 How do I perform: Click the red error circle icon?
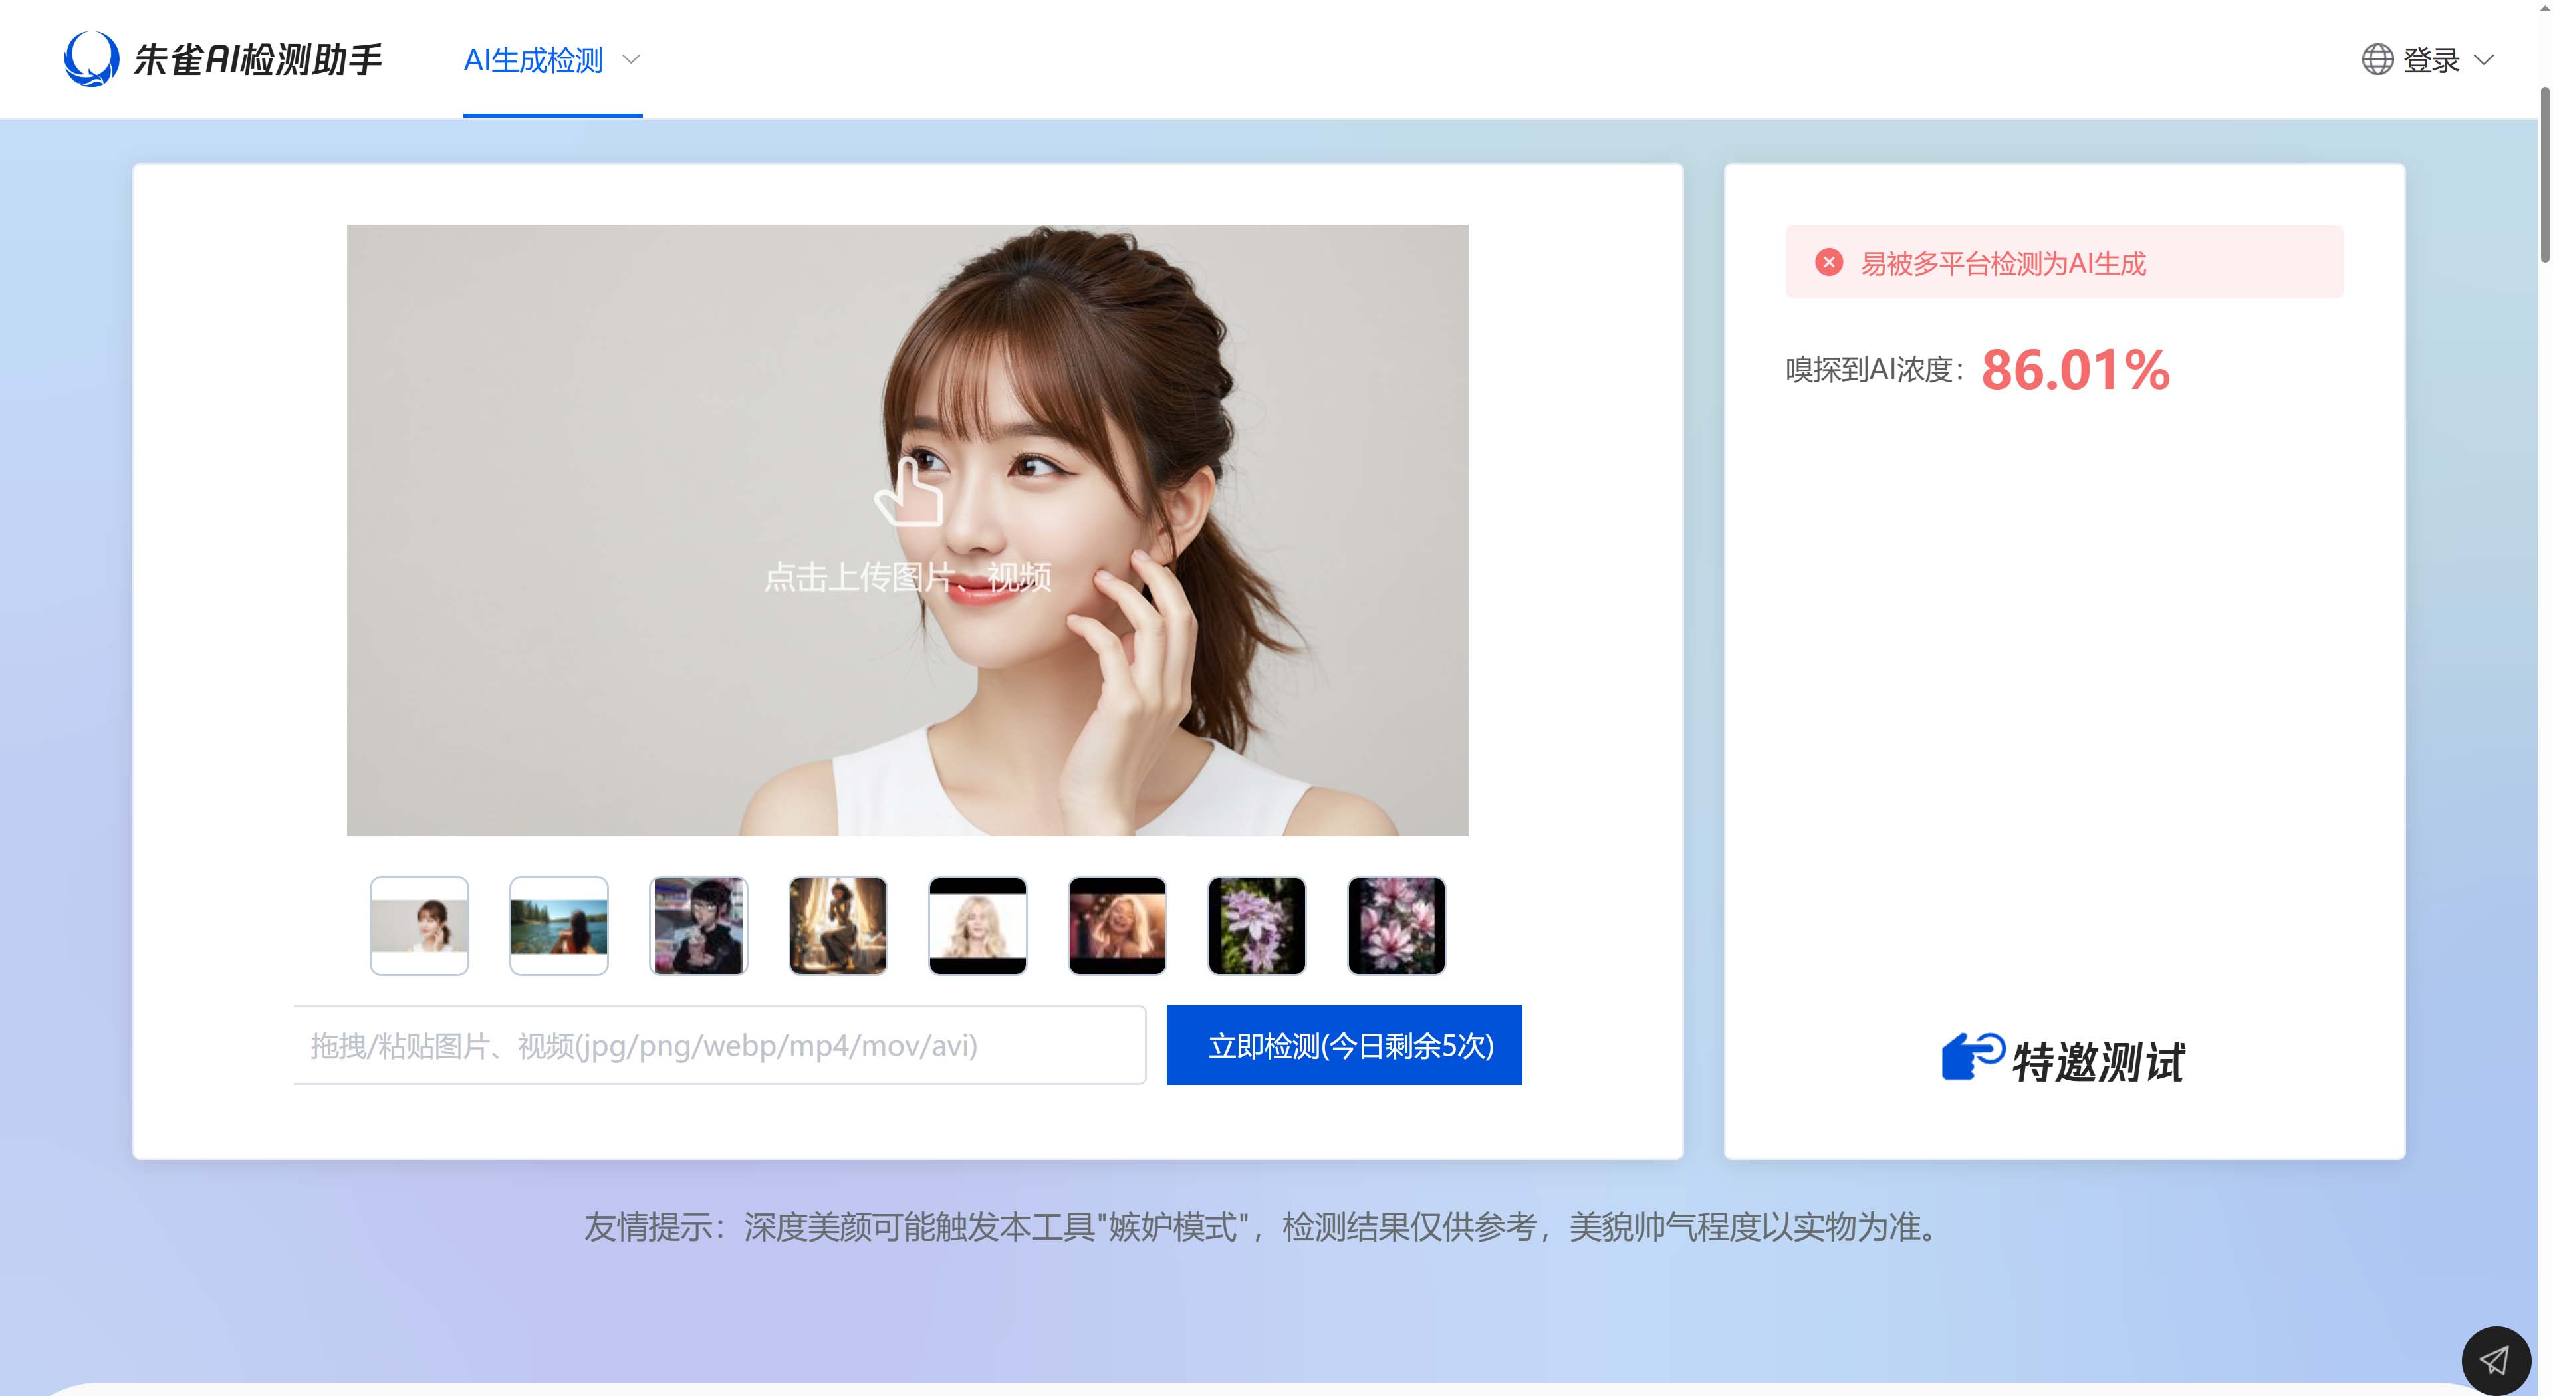pos(1828,263)
